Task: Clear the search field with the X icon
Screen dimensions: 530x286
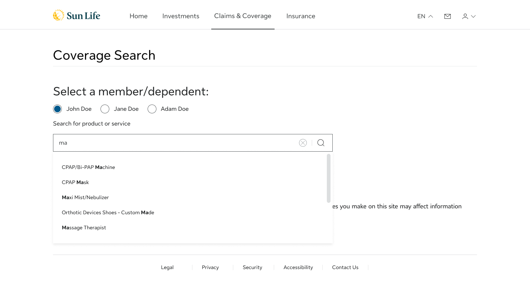Action: tap(303, 143)
